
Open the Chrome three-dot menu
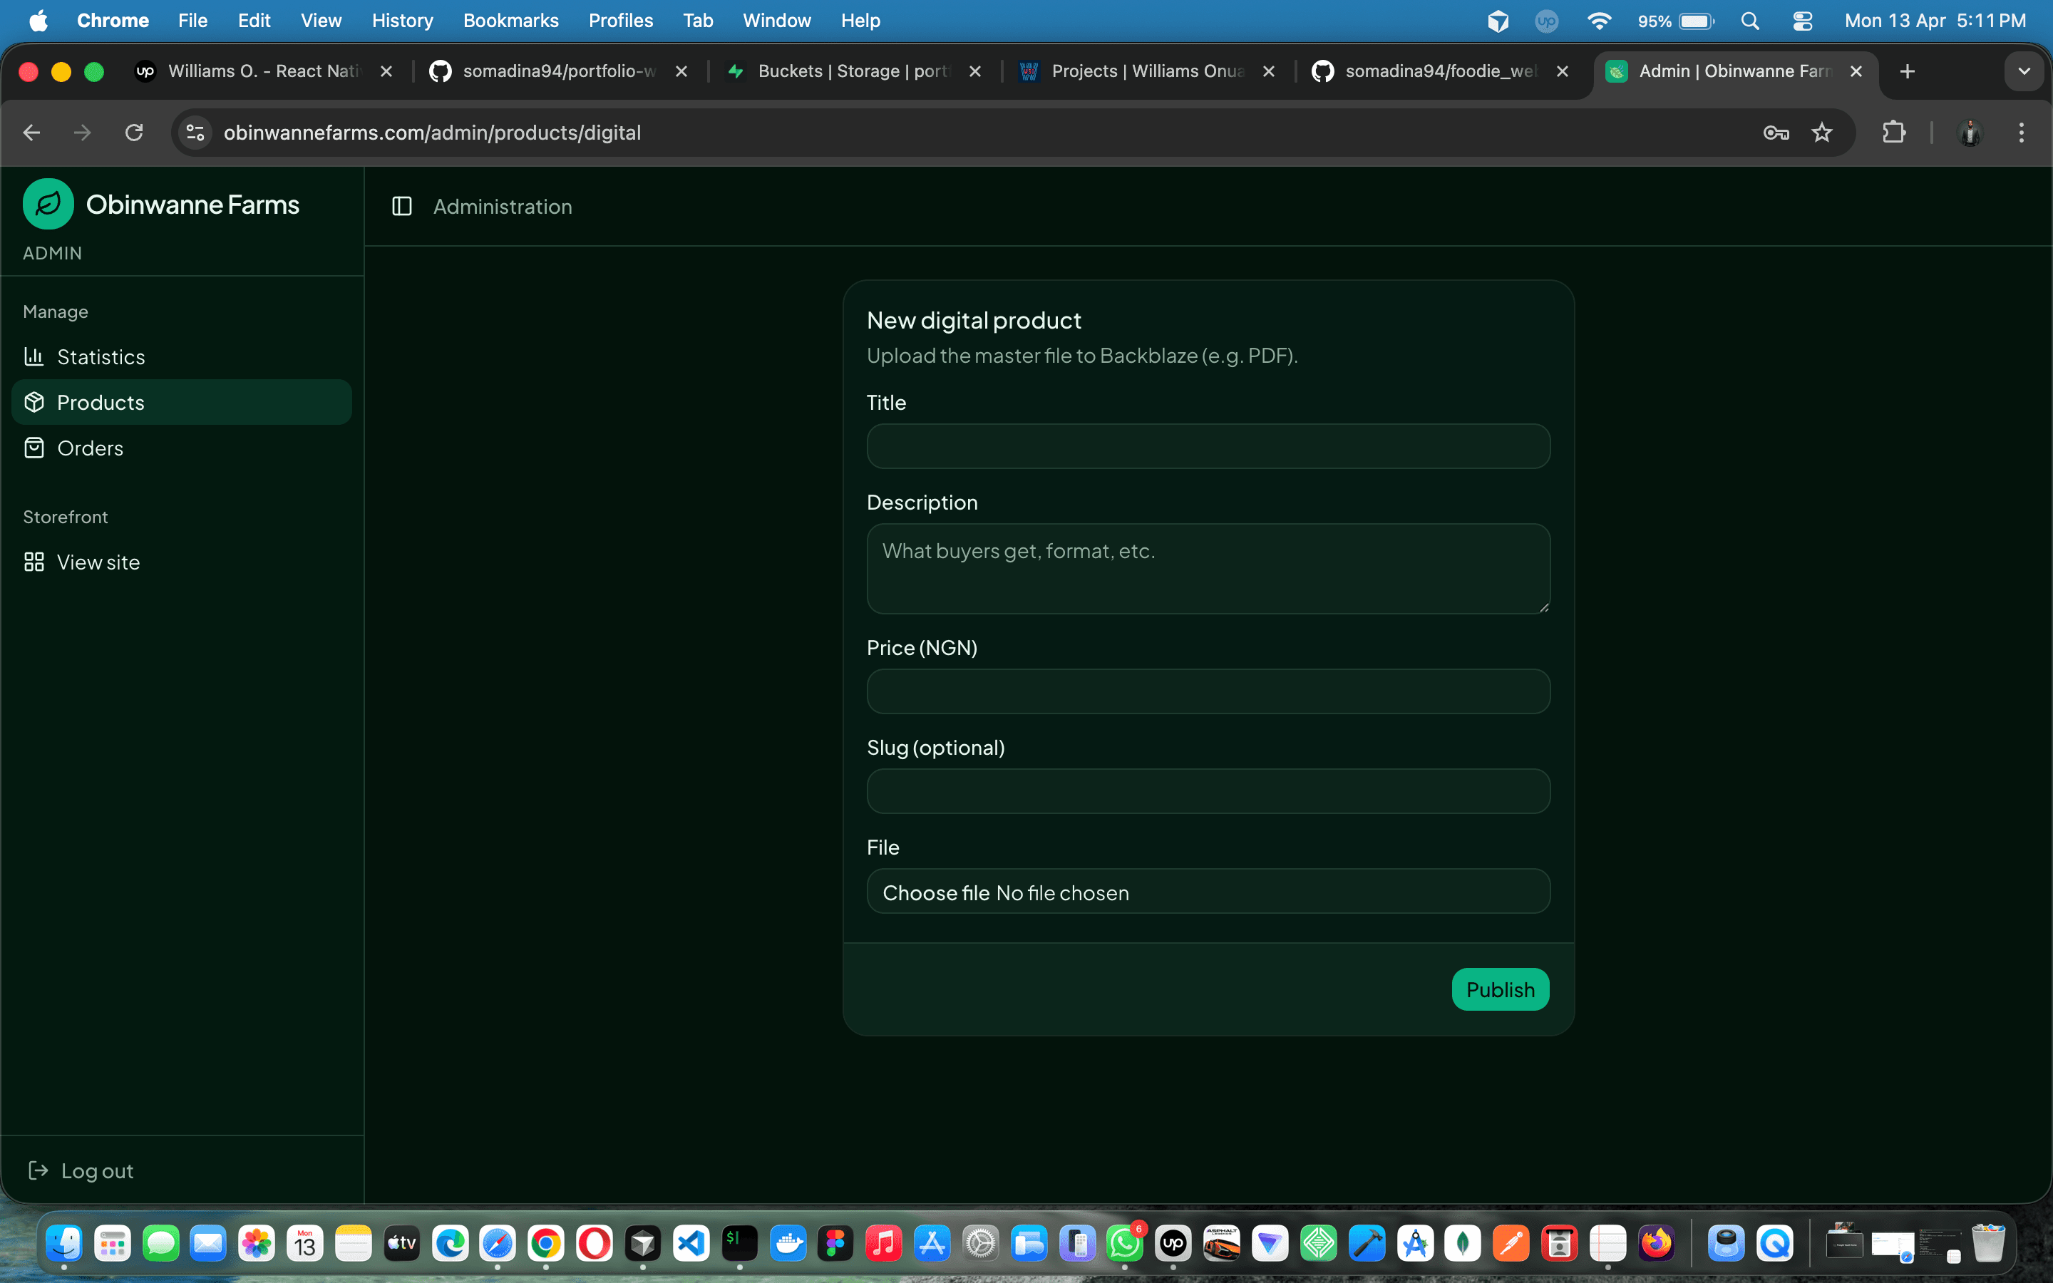(2022, 133)
